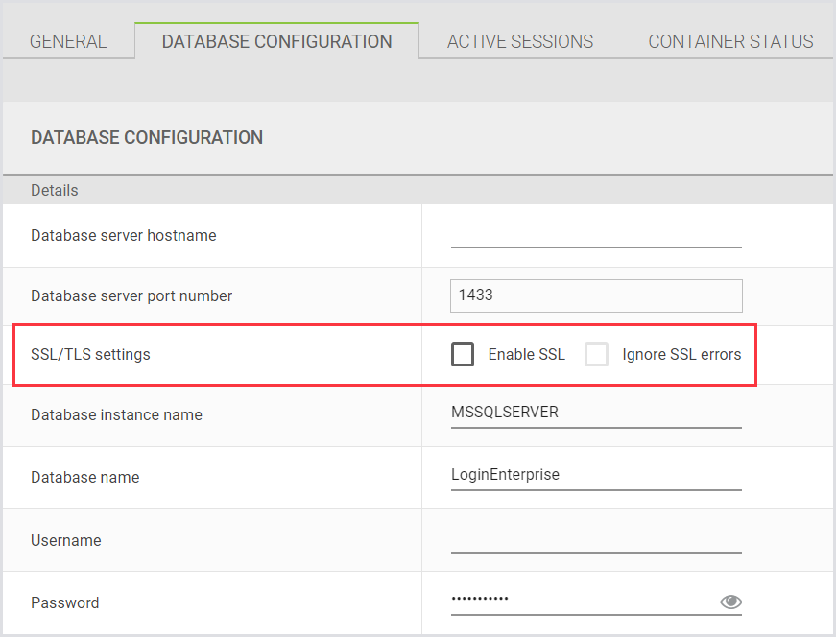Check the Ignore SSL errors box

point(597,354)
